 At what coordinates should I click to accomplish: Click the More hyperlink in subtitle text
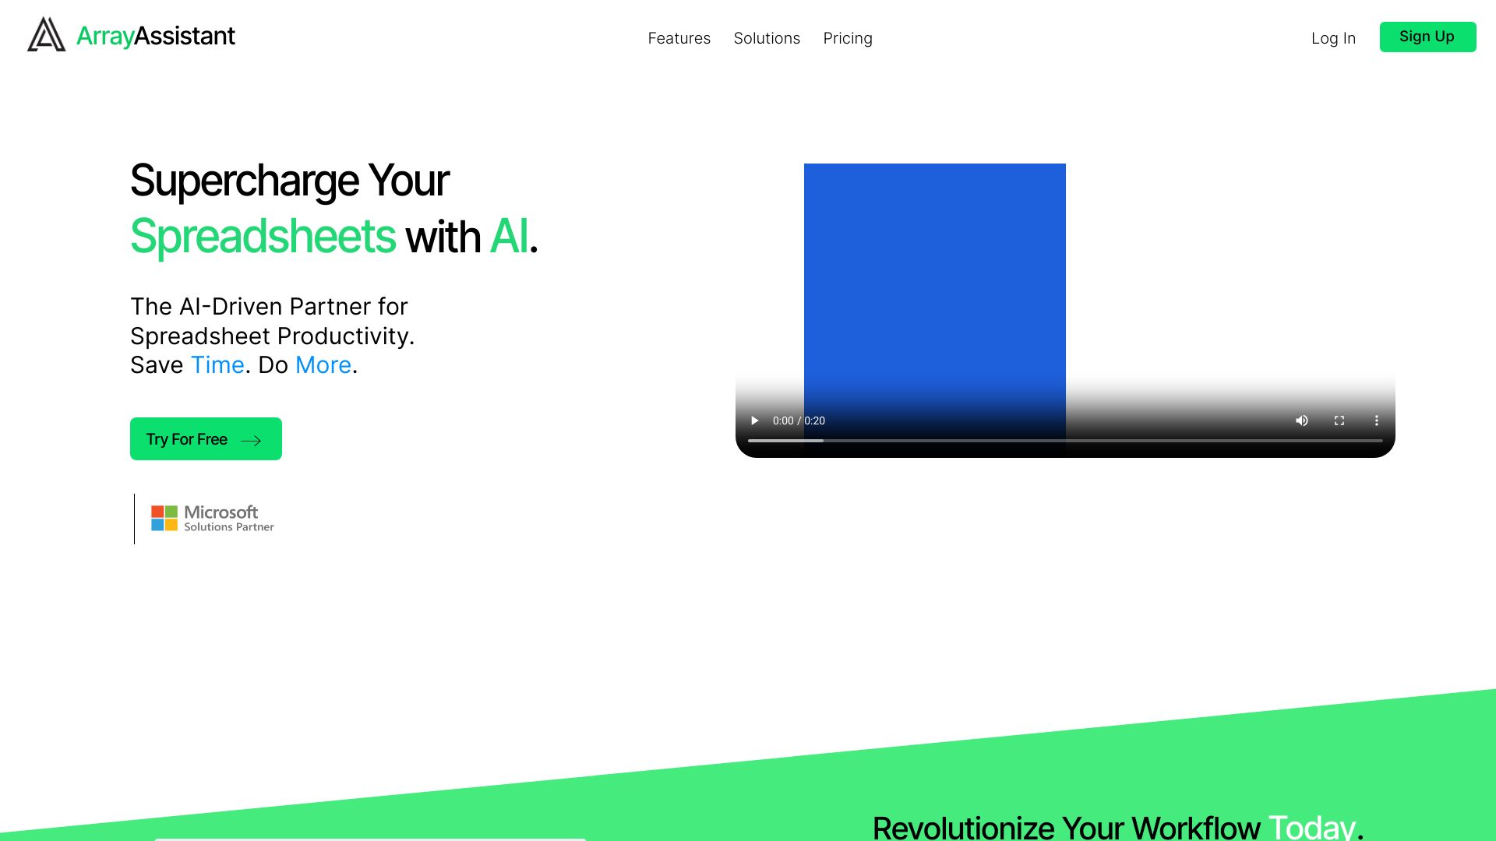(323, 364)
